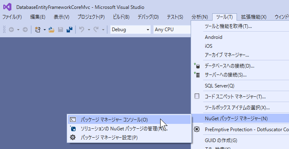The height and width of the screenshot is (149, 289).
Task: Open the ファイル(F) menu
Action: coord(12,17)
